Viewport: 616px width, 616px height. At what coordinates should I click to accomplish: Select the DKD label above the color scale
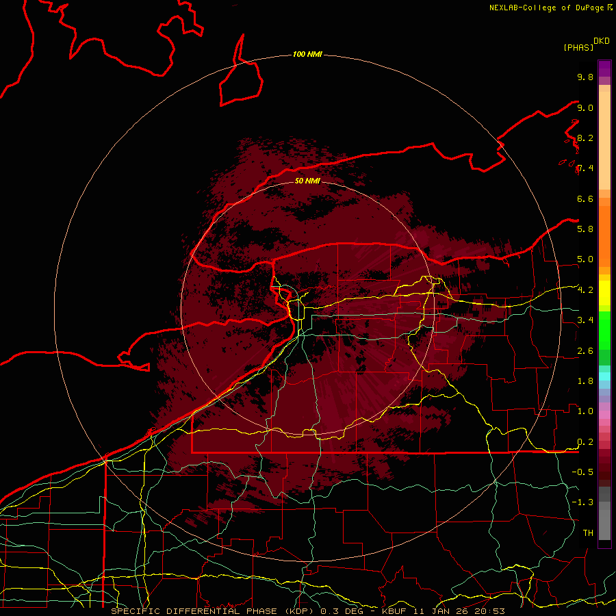[602, 41]
